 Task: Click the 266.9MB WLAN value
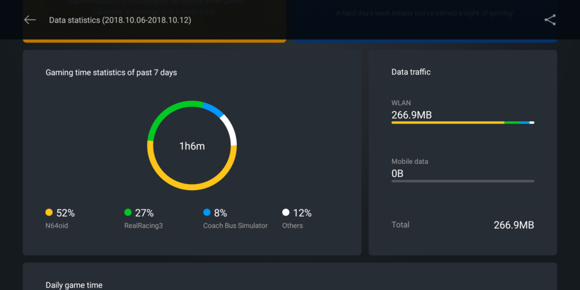tap(412, 115)
